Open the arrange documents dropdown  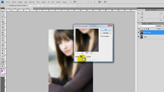(100, 2)
